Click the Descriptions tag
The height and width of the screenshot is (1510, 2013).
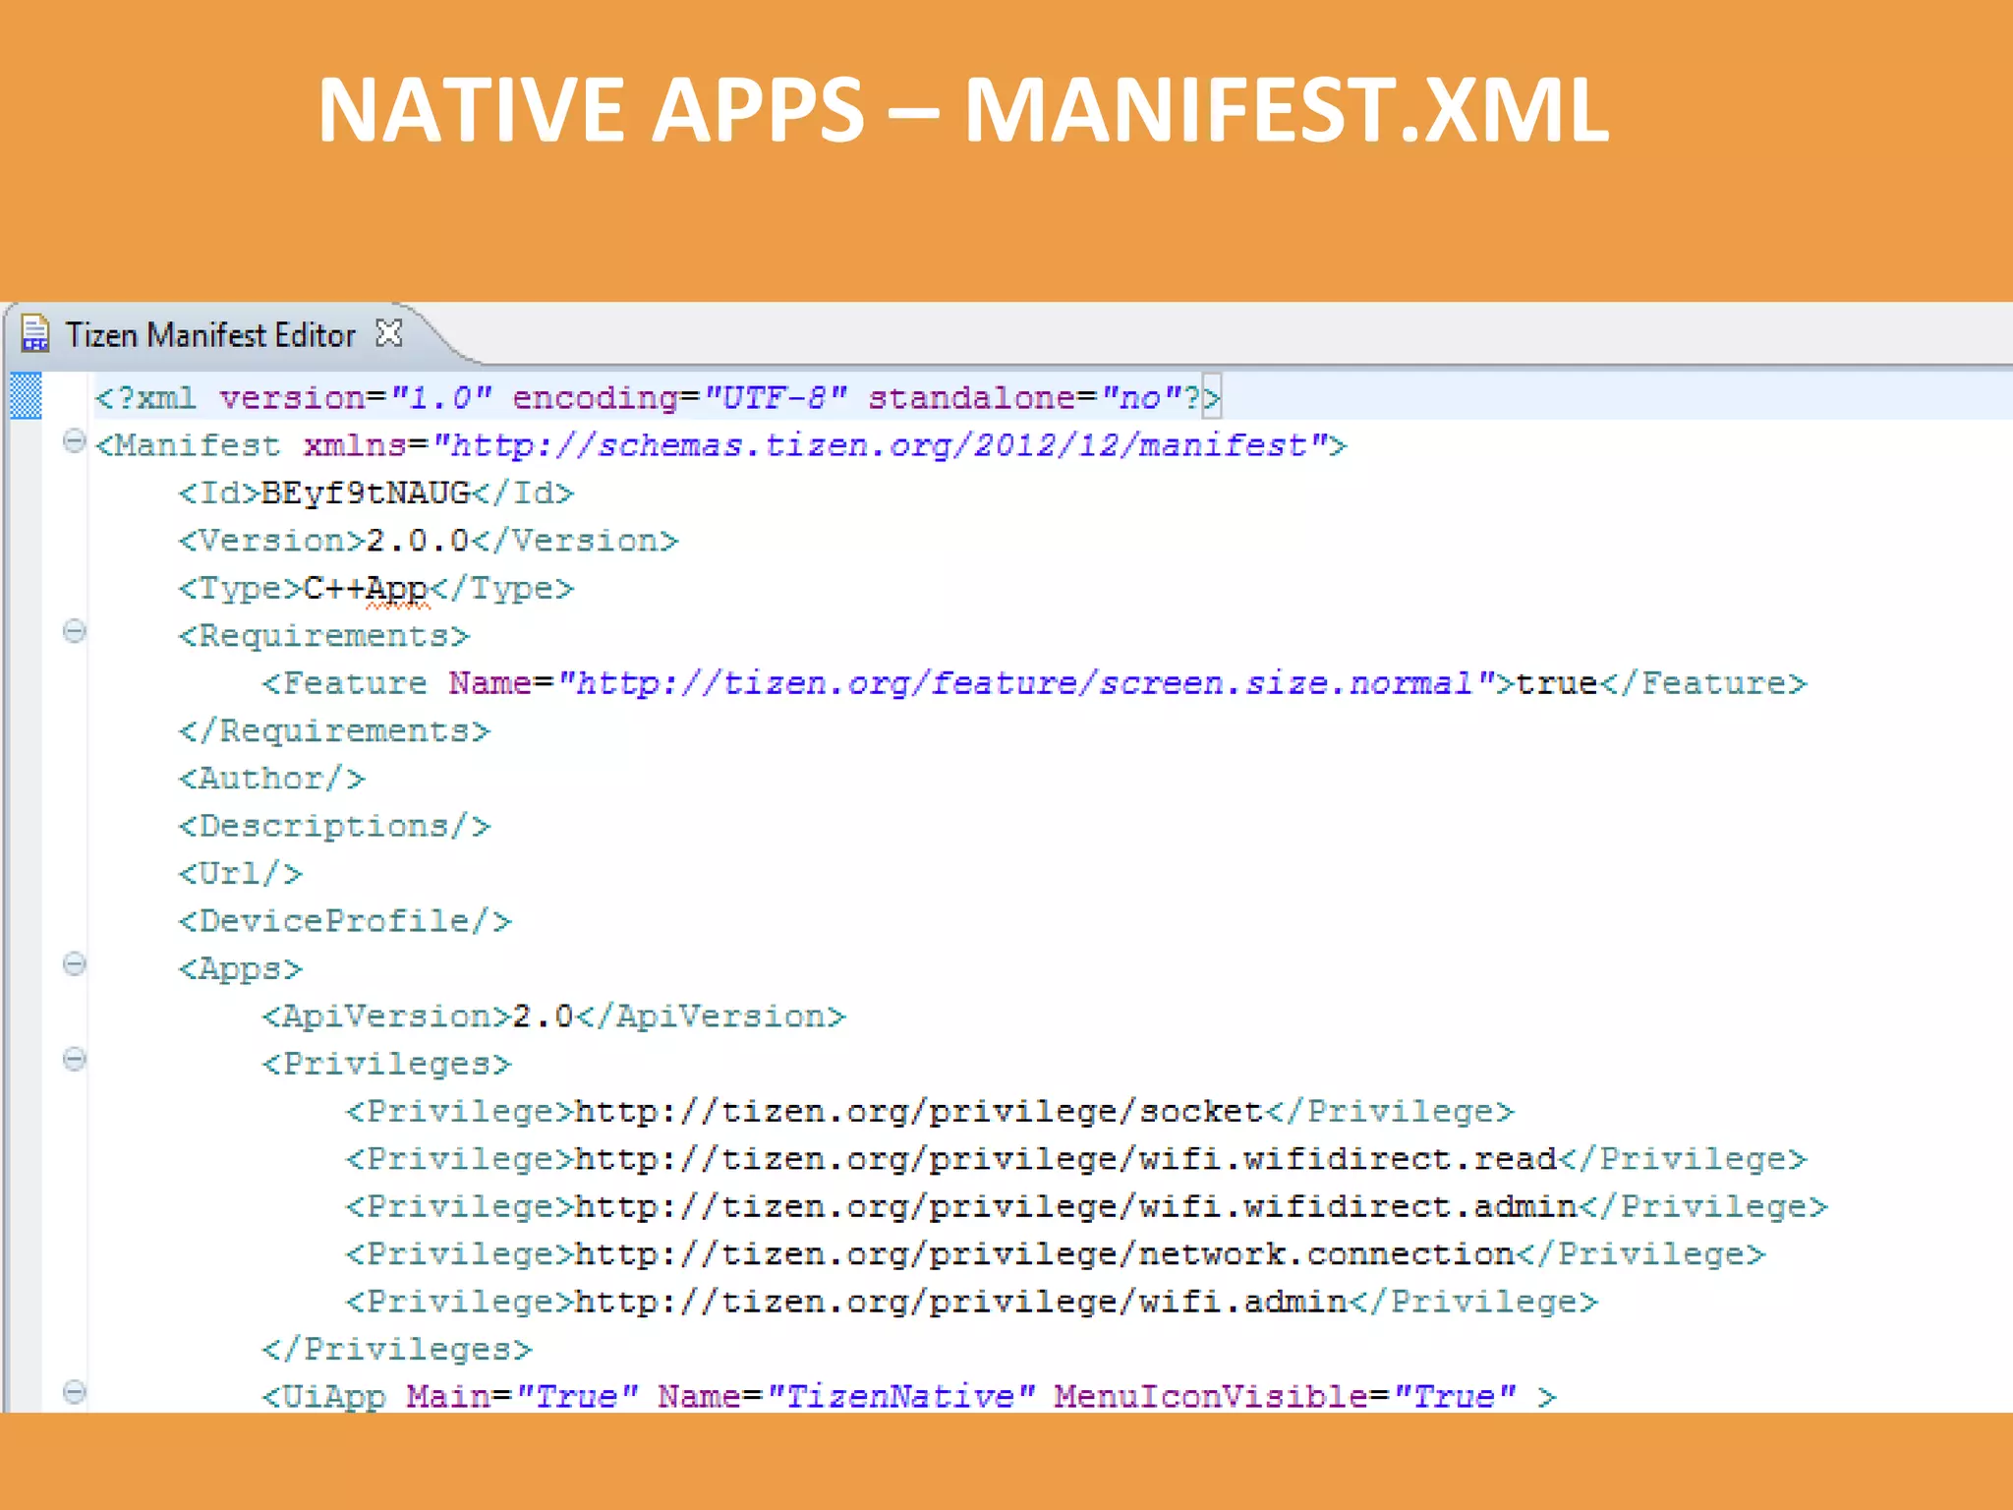point(334,826)
